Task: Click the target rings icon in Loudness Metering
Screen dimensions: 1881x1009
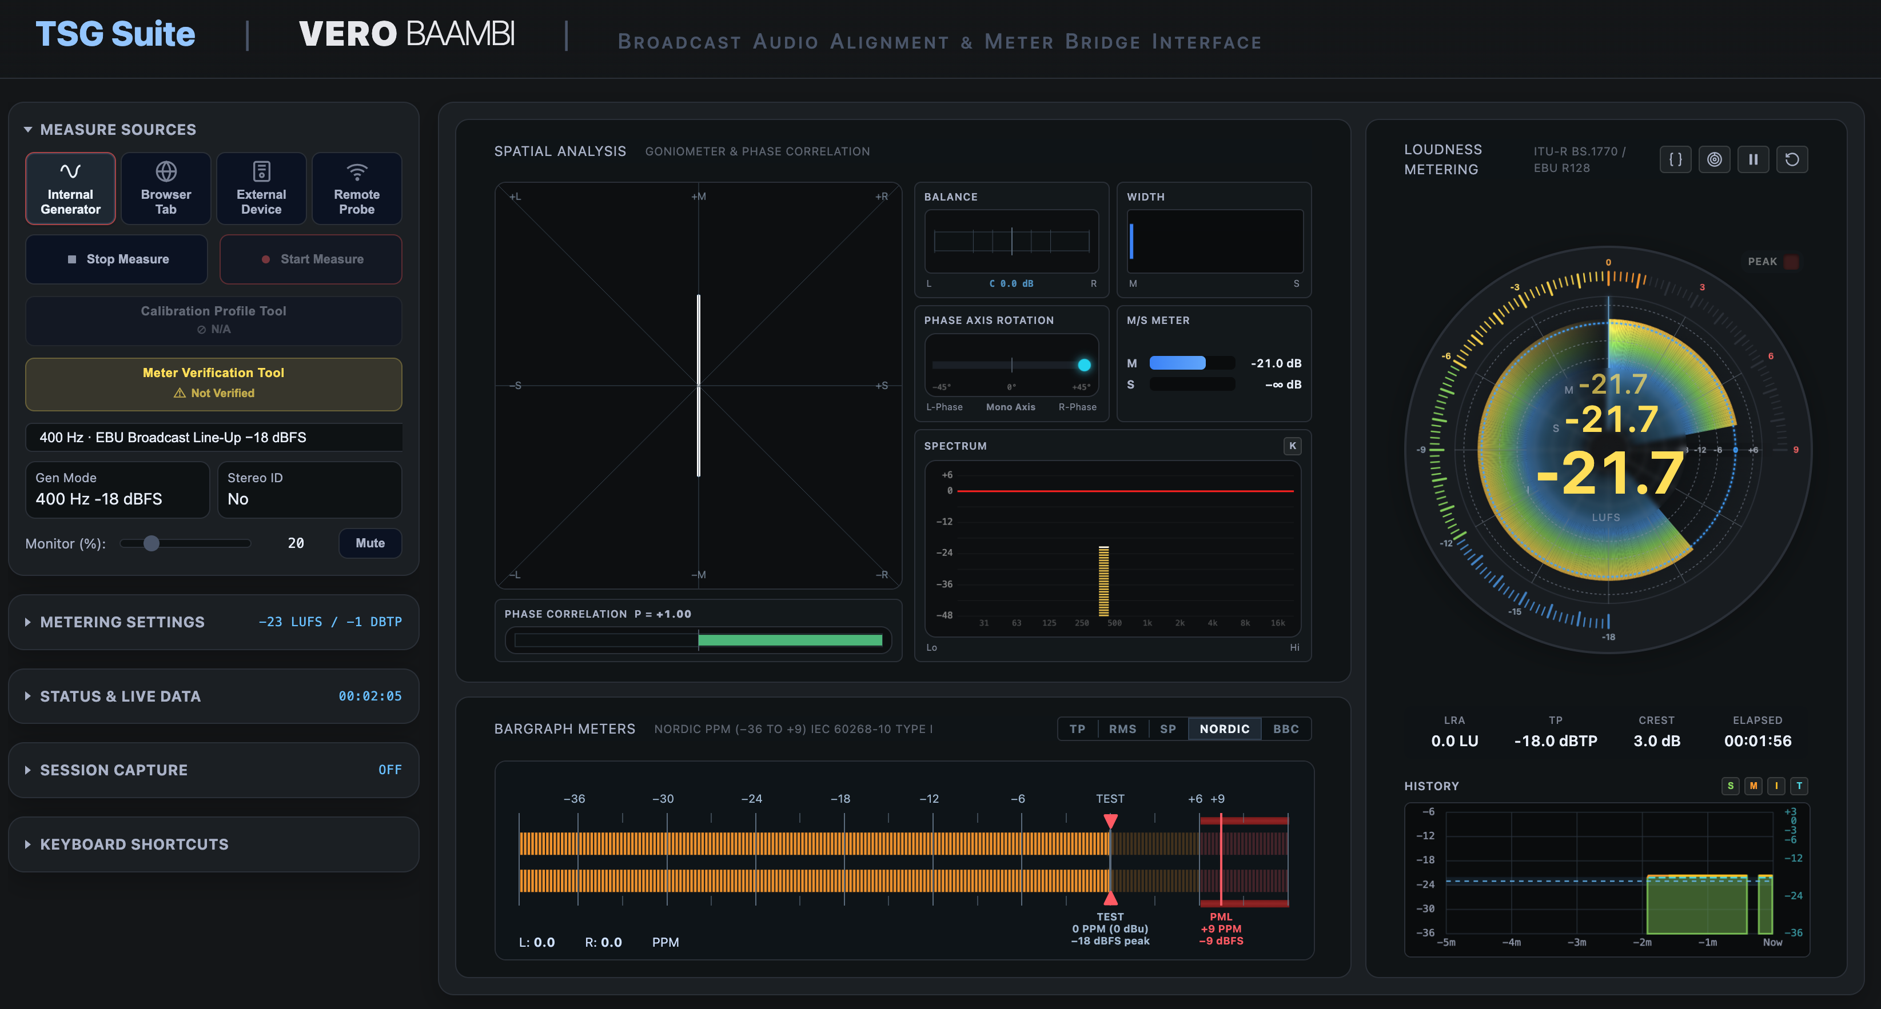Action: click(x=1714, y=159)
